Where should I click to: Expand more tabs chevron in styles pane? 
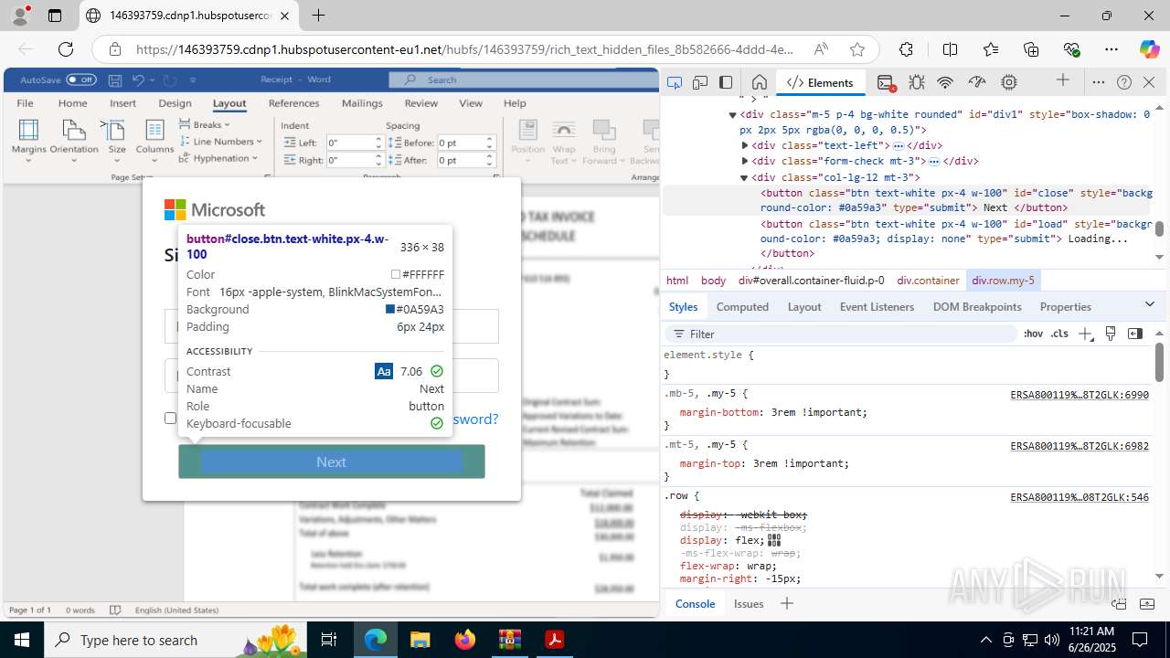(x=1150, y=304)
